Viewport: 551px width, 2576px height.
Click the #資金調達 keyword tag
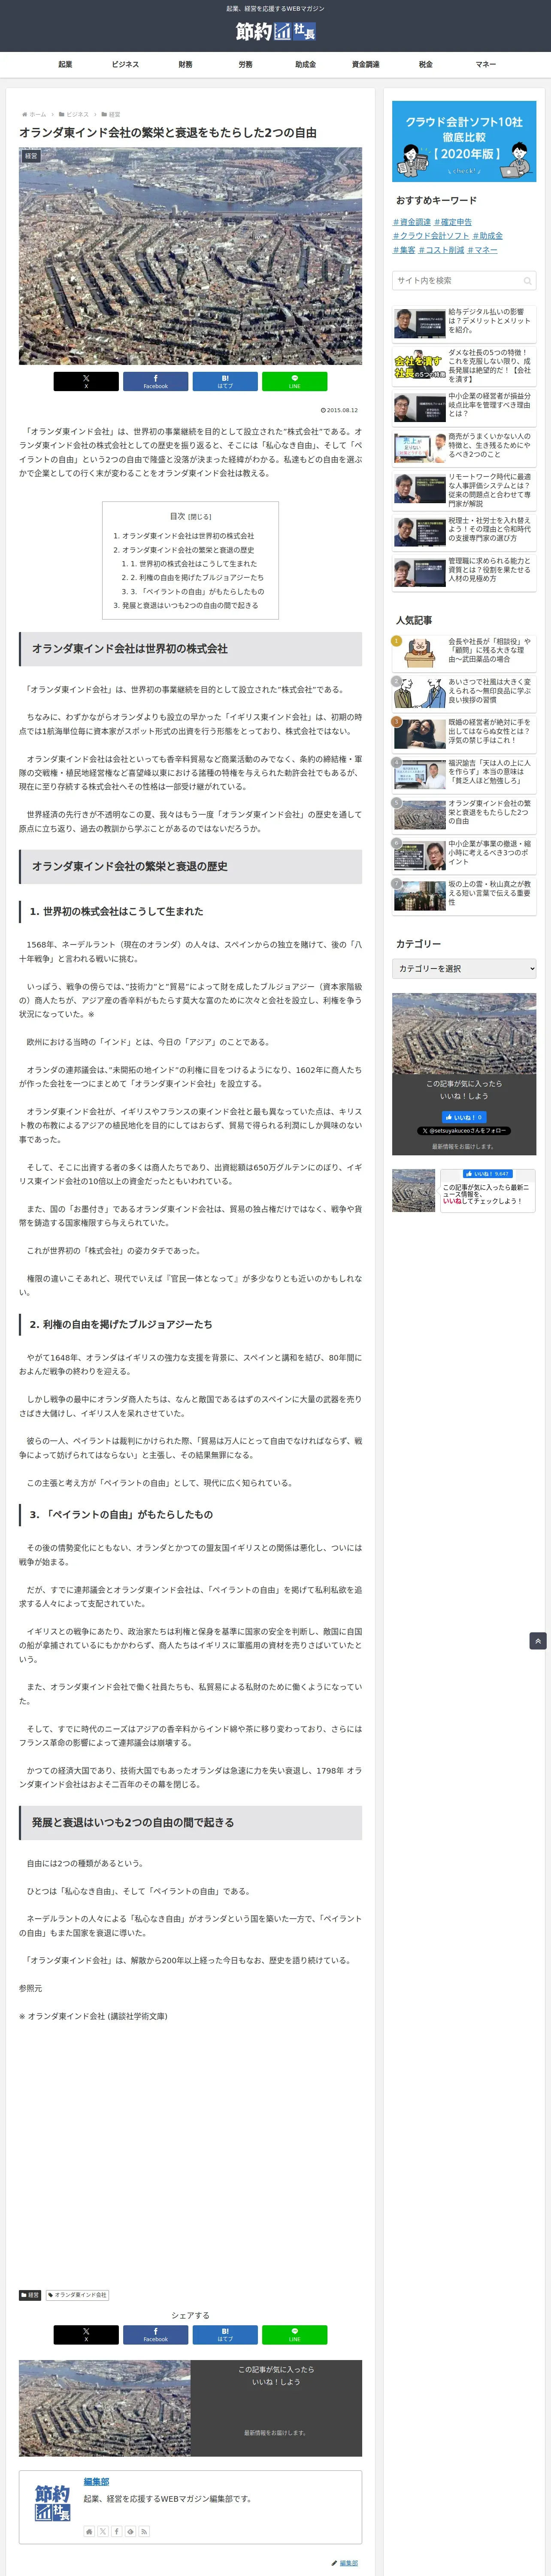[412, 222]
